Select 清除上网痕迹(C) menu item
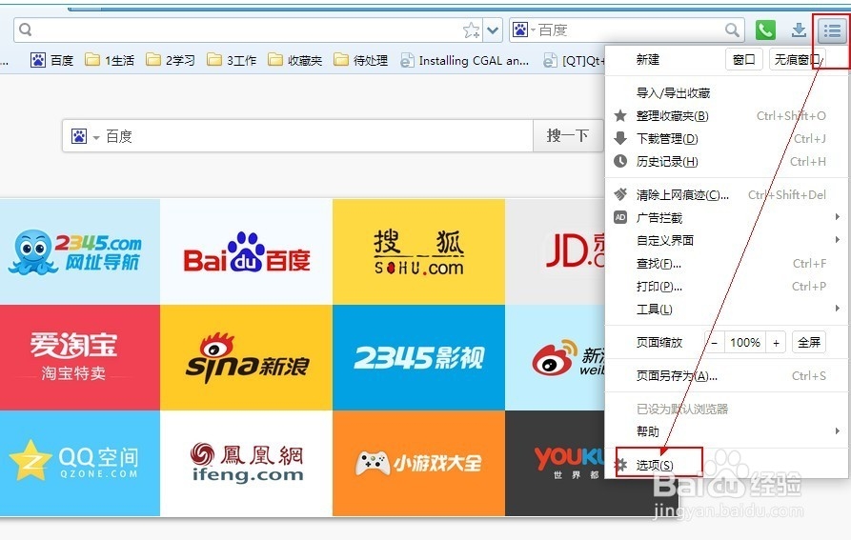The width and height of the screenshot is (851, 540). tap(726, 195)
